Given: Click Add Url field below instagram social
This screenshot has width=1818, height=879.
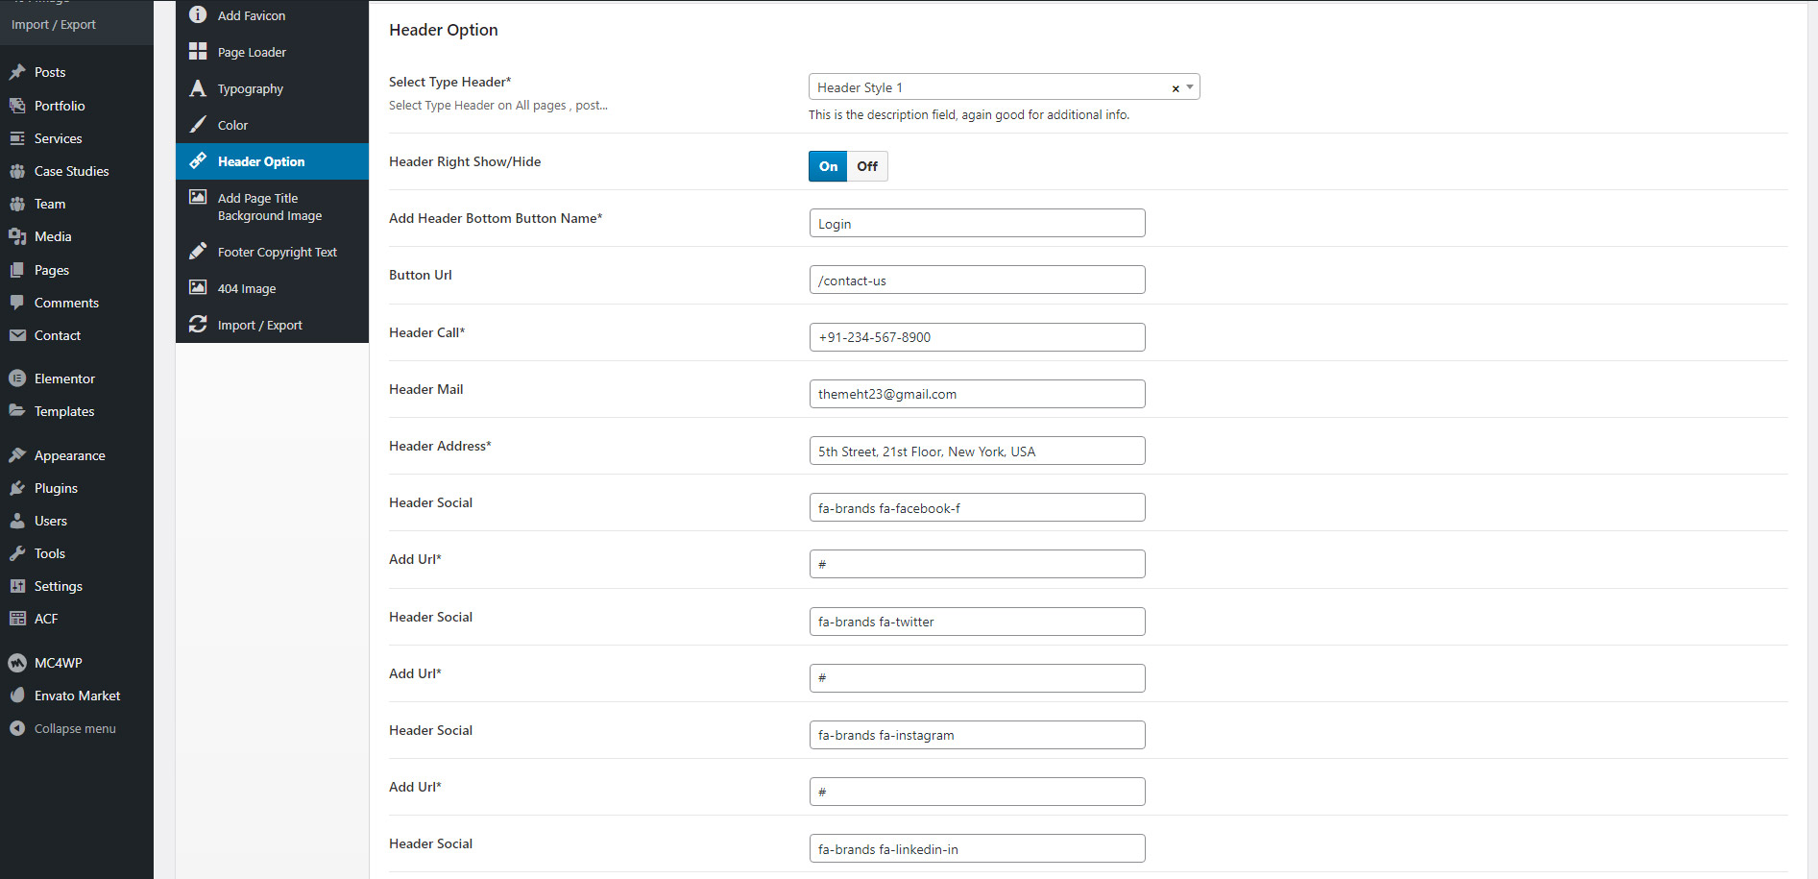Looking at the screenshot, I should point(977,792).
